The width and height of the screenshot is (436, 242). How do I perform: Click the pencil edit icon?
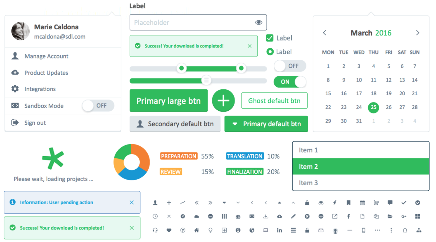293,216
